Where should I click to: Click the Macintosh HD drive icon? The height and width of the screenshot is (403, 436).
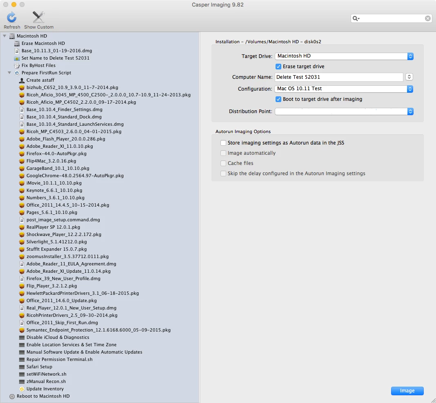[12, 36]
